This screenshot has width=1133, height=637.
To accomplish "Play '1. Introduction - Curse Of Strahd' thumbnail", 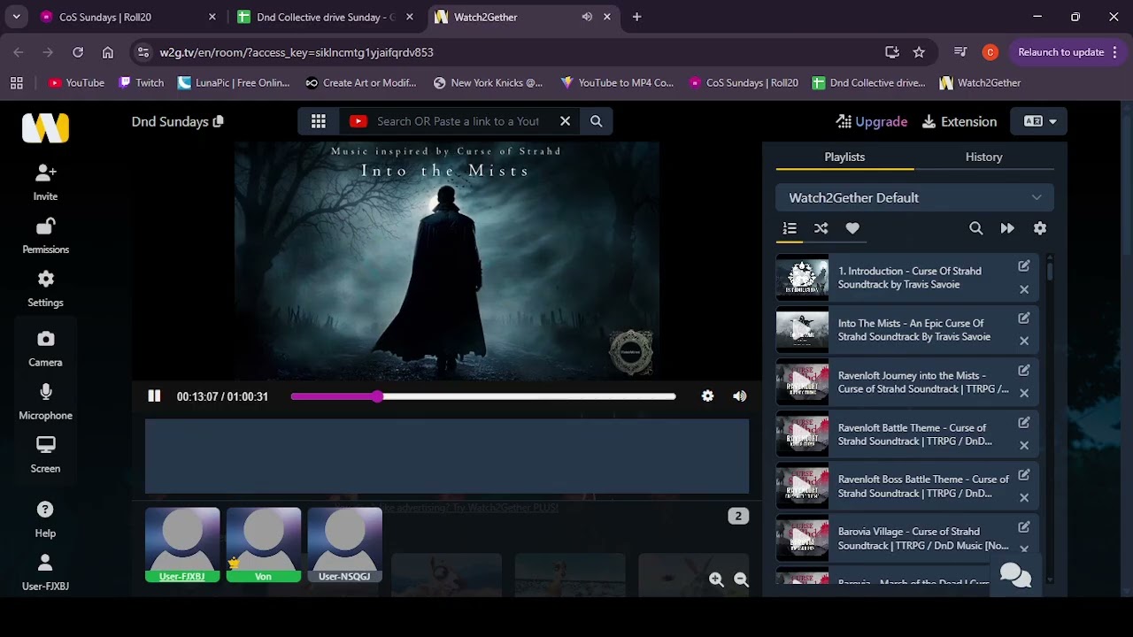I will pyautogui.click(x=802, y=278).
